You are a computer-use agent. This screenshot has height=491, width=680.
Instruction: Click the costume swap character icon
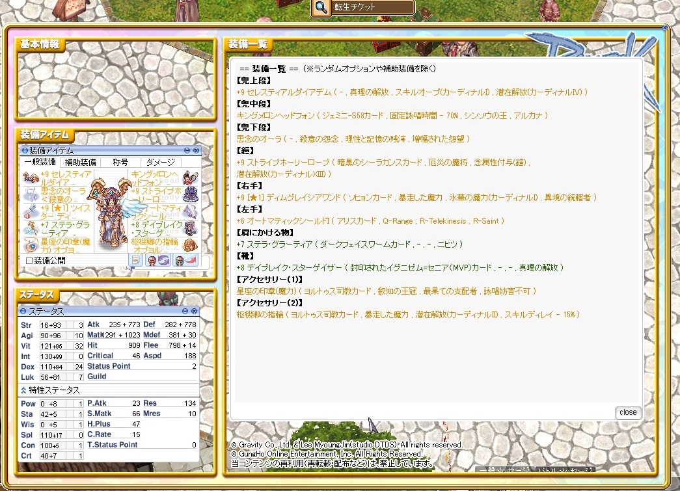[x=159, y=260]
